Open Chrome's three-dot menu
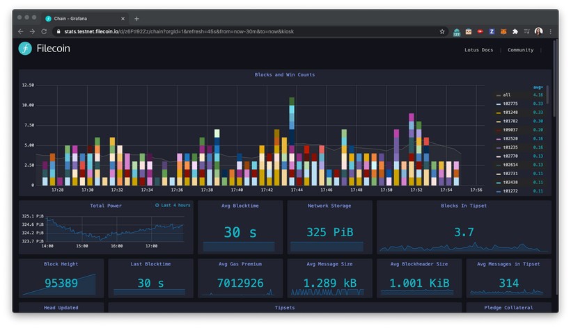The image size is (571, 328). (550, 31)
